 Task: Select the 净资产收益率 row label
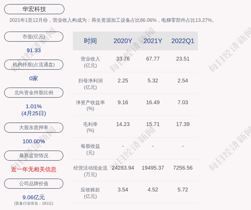(90, 106)
